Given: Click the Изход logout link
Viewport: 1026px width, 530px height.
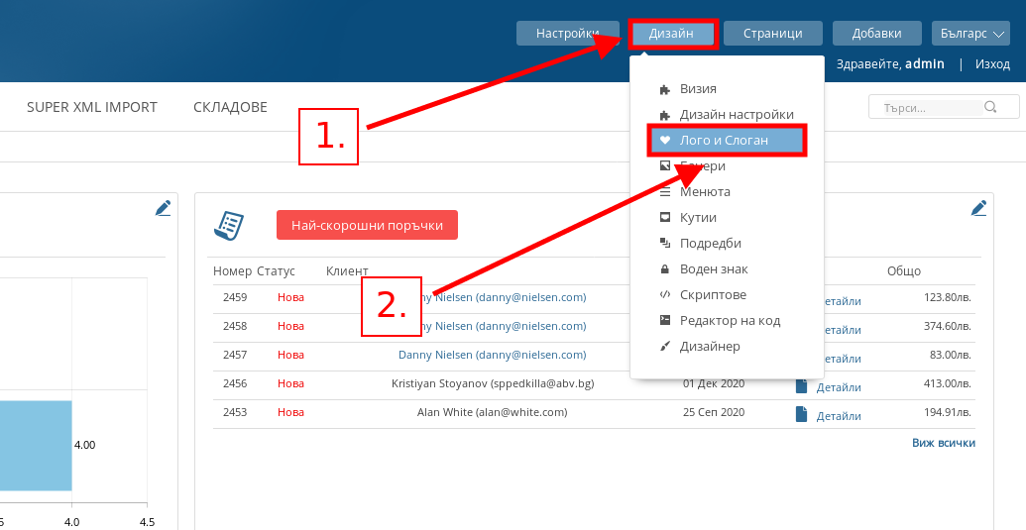Looking at the screenshot, I should 992,64.
